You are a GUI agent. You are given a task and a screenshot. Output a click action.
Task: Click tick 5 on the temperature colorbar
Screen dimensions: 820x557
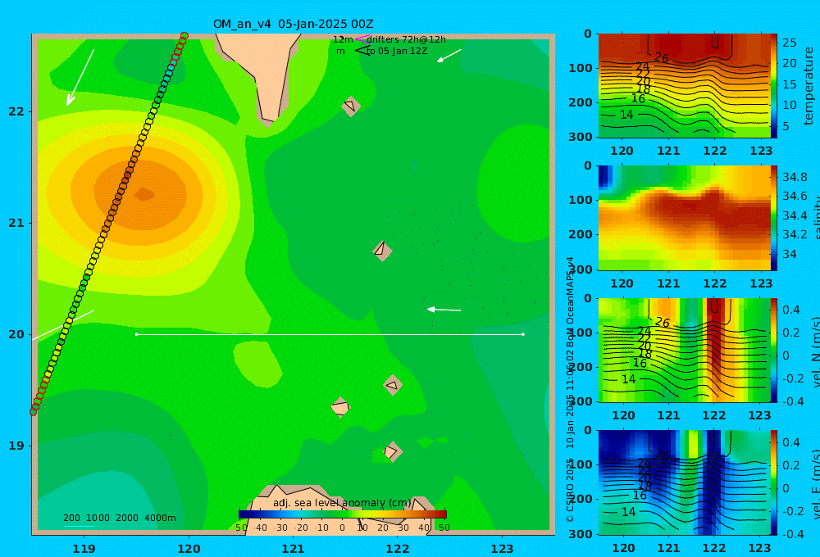[786, 126]
